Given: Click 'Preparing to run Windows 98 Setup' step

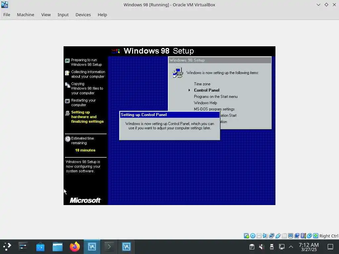Looking at the screenshot, I should (x=86, y=62).
